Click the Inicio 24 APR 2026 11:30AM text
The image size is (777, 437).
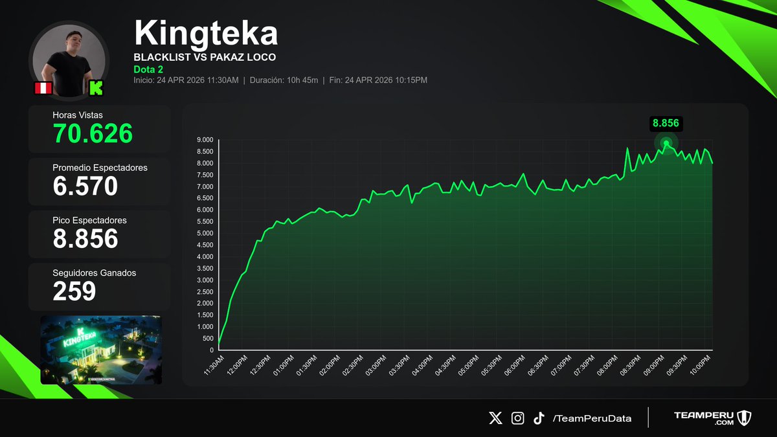coord(186,80)
